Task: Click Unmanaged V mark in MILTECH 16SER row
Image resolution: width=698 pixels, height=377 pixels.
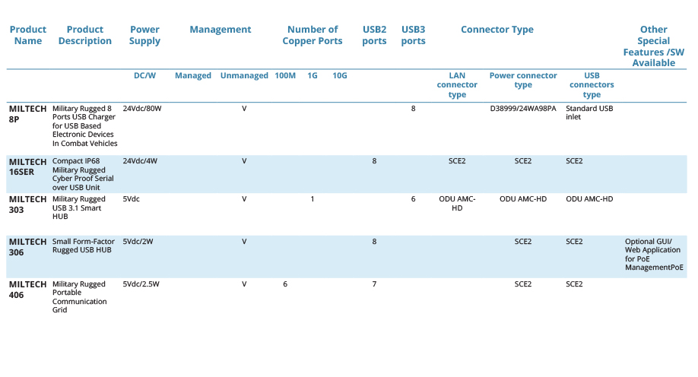Action: tap(244, 161)
